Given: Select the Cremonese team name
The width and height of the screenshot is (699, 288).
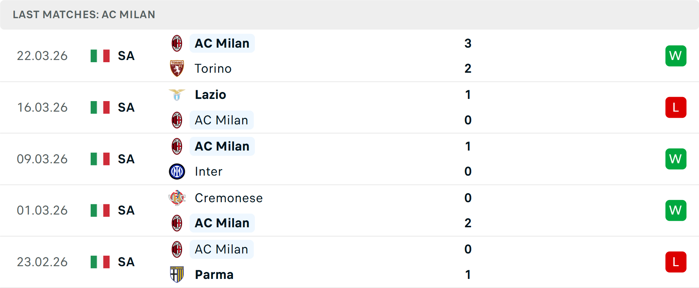Looking at the screenshot, I should pyautogui.click(x=229, y=198).
